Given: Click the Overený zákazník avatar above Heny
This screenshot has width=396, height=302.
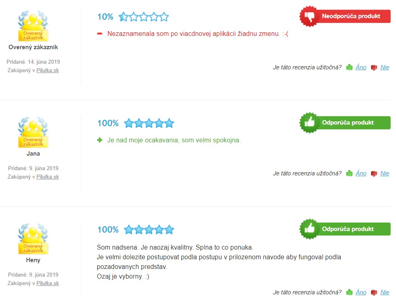Looking at the screenshot, I should pos(33,239).
